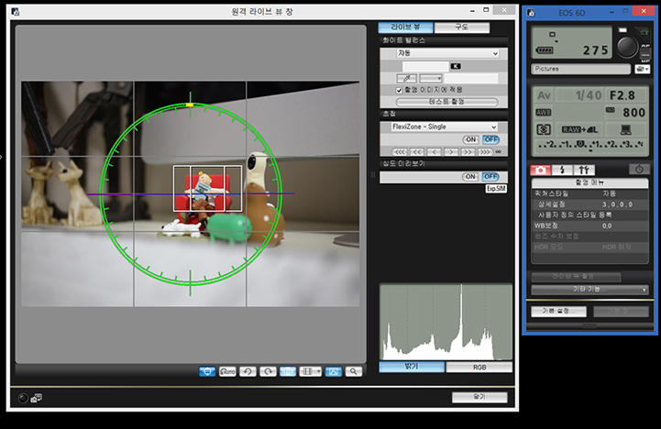Click the '픽쳐스타일' menu row

(589, 193)
